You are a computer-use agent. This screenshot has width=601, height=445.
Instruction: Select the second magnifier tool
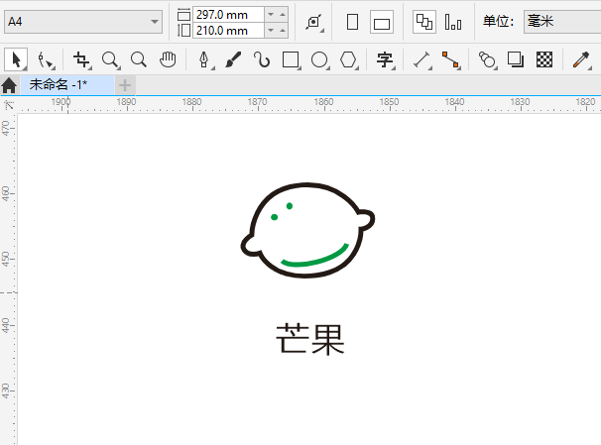(x=139, y=60)
